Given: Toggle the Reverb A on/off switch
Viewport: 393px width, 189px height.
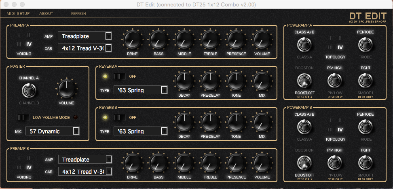Looking at the screenshot, I should click(119, 76).
